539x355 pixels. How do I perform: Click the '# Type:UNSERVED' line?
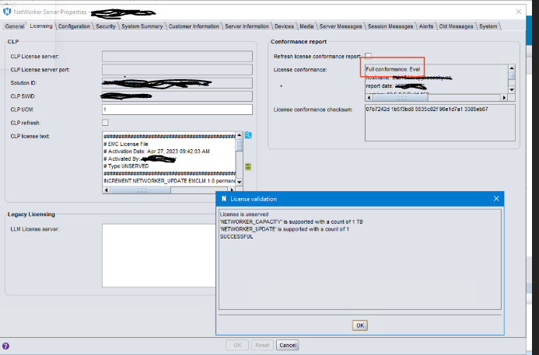126,166
